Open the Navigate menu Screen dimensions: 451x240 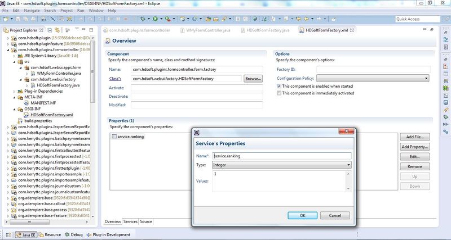point(32,10)
